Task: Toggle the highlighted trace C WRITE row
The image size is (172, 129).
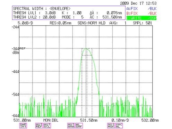Action: 141,18
